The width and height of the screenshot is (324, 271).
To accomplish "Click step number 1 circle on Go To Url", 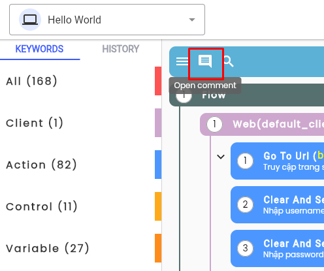I will coord(246,161).
